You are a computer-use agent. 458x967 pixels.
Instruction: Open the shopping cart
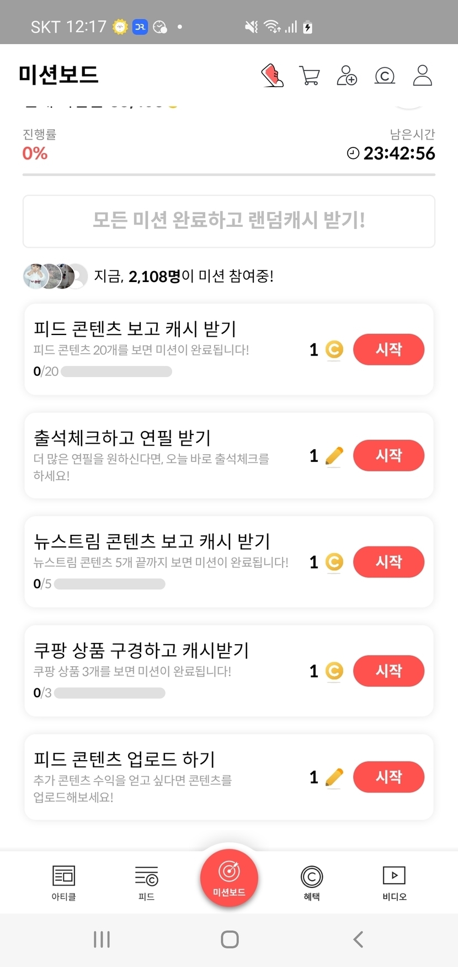tap(310, 75)
